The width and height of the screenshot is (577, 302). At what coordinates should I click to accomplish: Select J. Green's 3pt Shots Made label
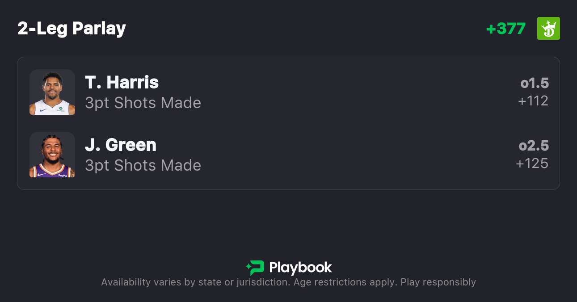pyautogui.click(x=143, y=166)
